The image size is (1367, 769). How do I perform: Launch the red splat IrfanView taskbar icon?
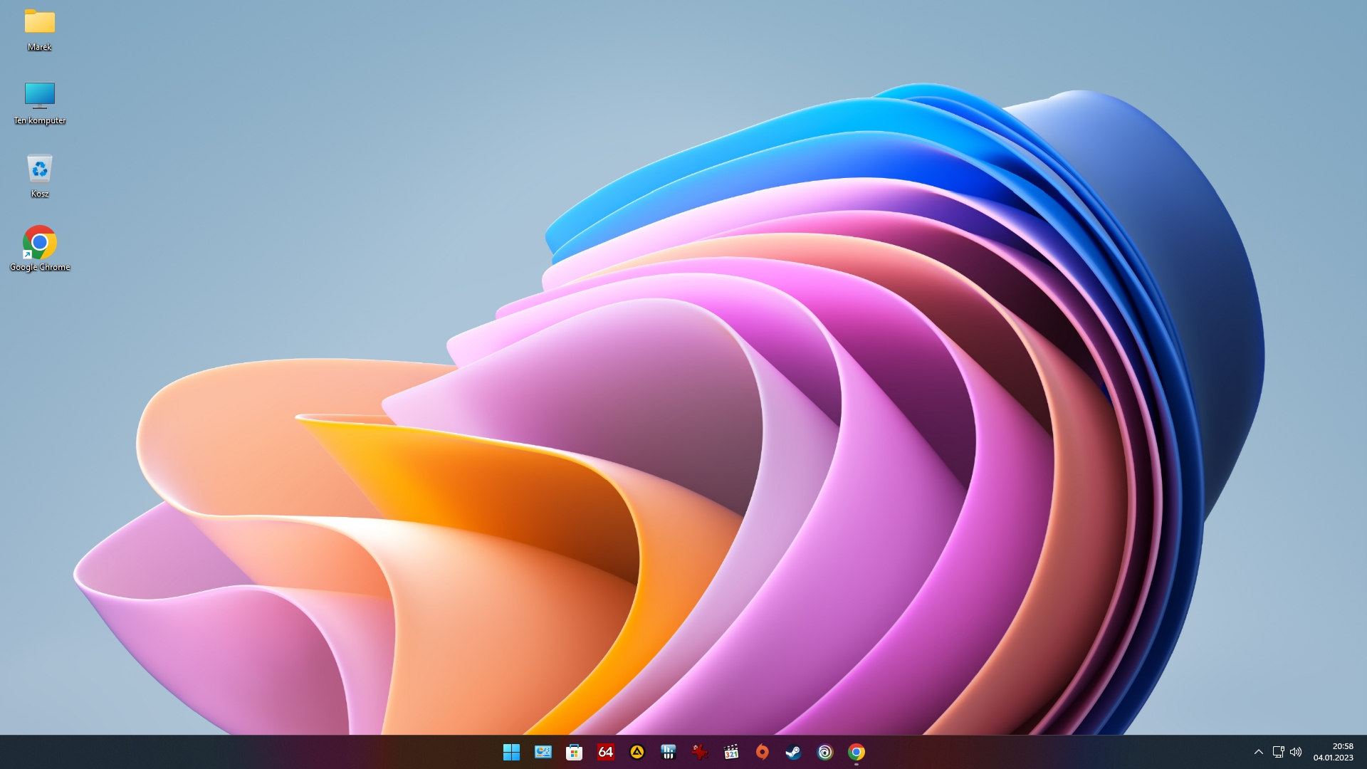(x=700, y=752)
